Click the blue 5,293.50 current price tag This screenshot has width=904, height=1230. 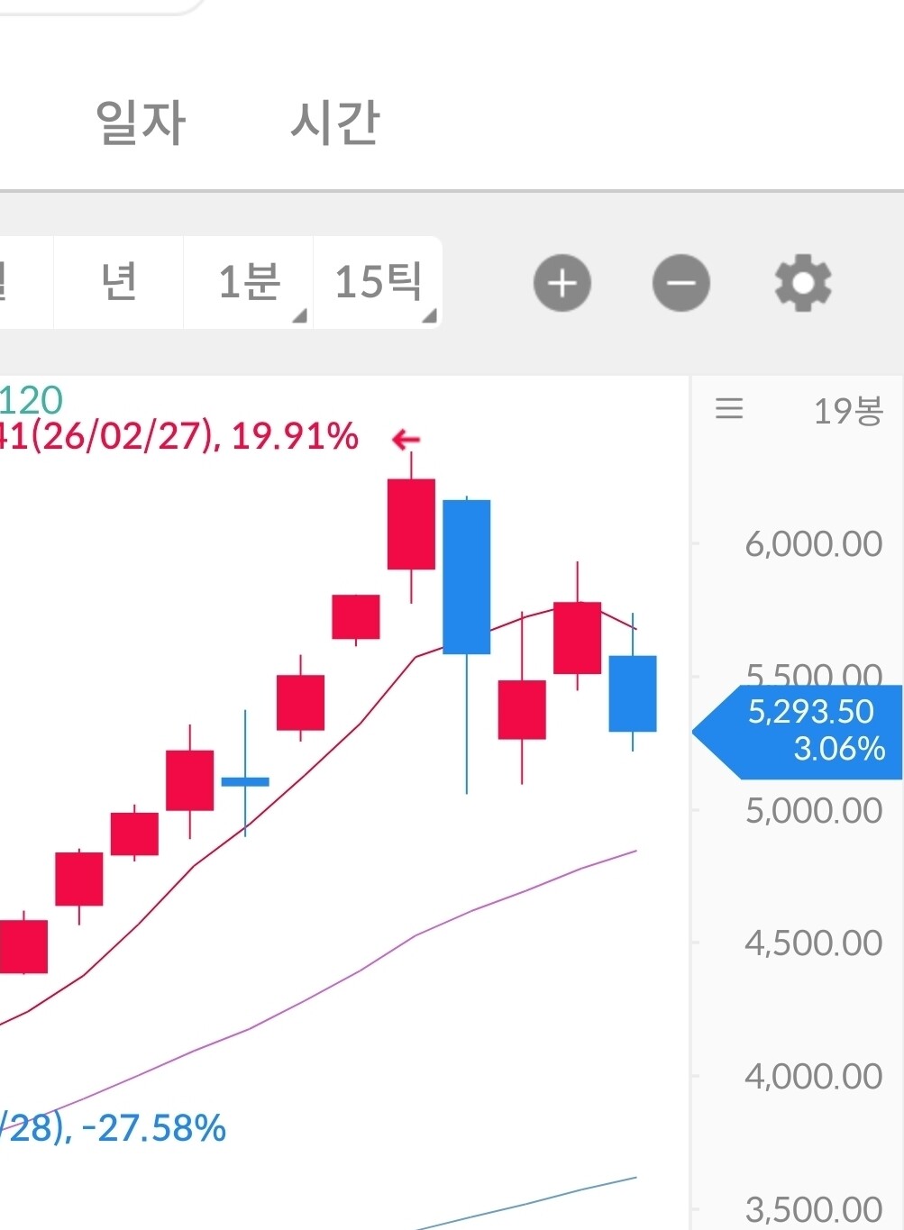tap(804, 731)
